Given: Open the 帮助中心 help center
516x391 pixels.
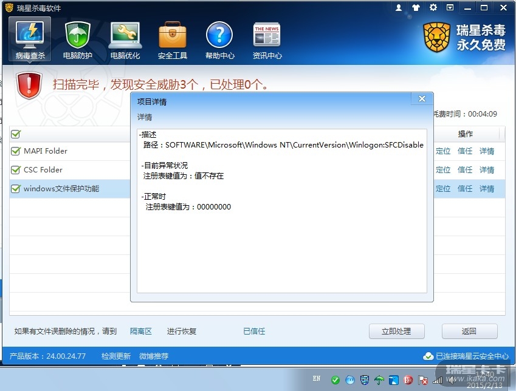Looking at the screenshot, I should coord(219,40).
